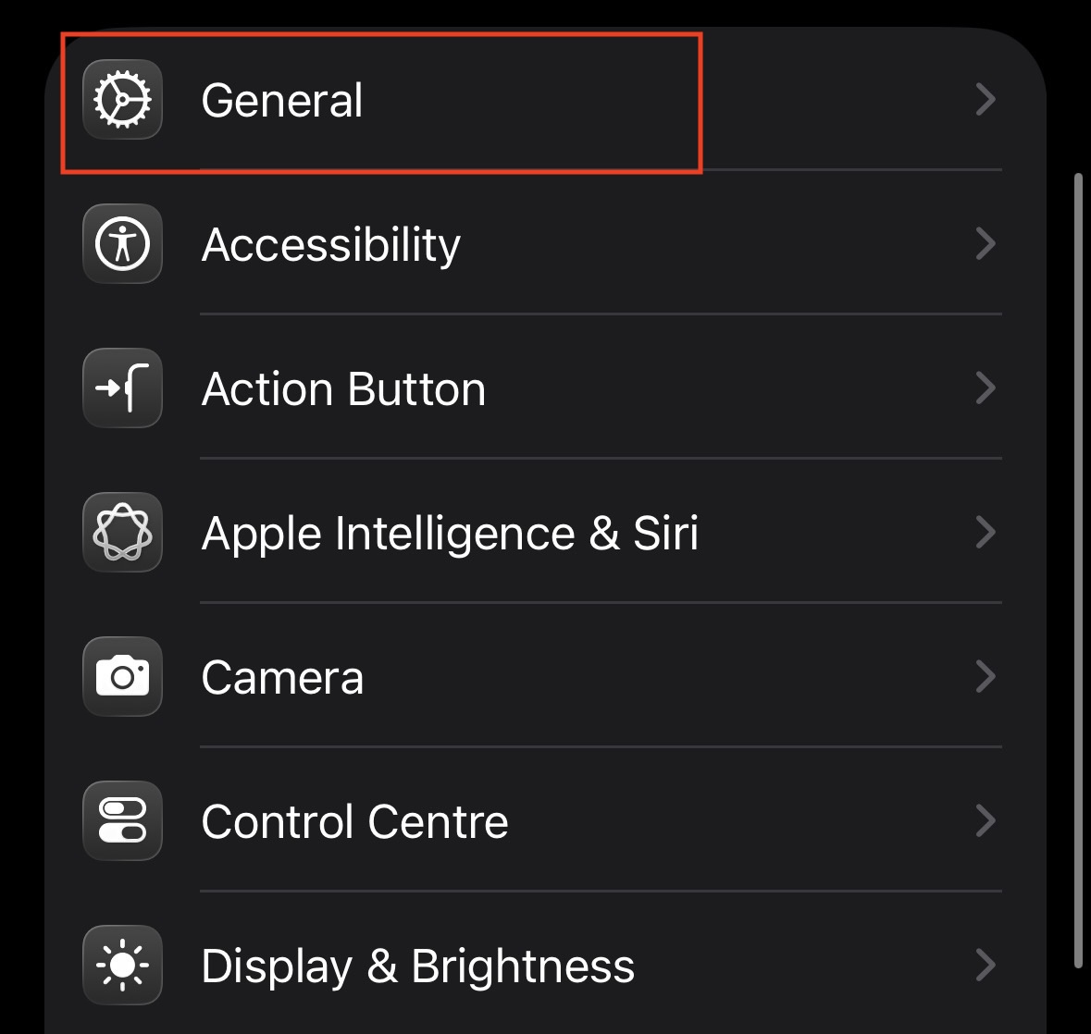Go to Control Centre text label
Image resolution: width=1091 pixels, height=1034 pixels.
(354, 821)
